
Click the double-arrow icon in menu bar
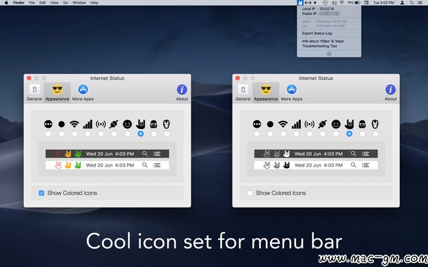click(308, 3)
